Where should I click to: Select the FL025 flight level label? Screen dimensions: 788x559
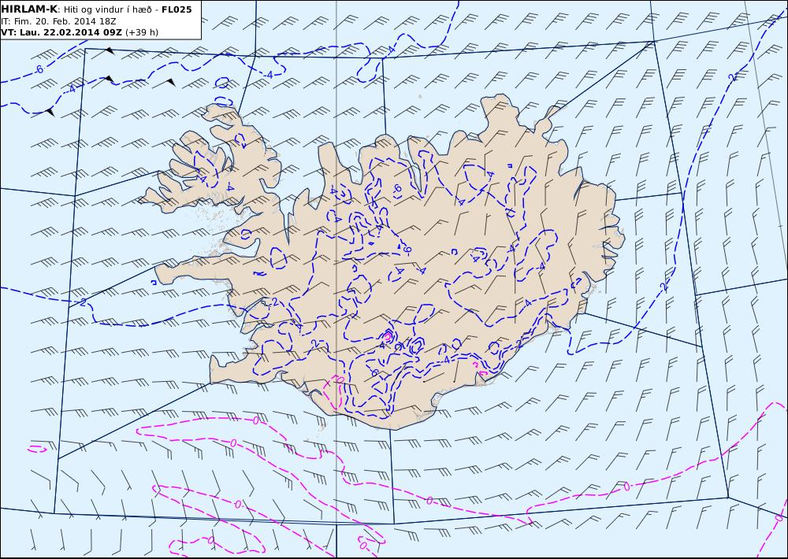point(177,9)
